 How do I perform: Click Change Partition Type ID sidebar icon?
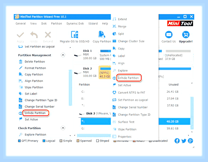(20, 100)
